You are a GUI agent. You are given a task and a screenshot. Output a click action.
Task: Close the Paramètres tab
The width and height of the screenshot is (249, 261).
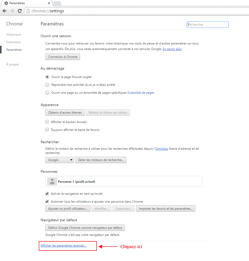[49, 3]
